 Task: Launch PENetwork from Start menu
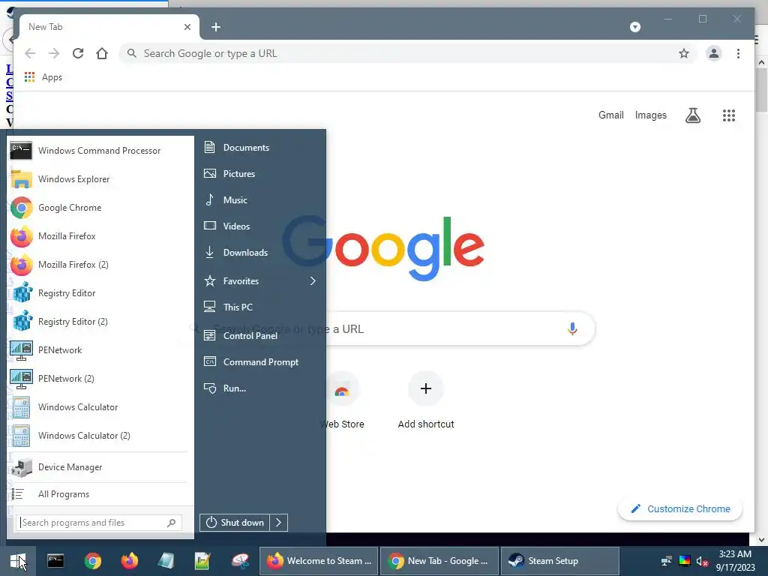(x=100, y=350)
